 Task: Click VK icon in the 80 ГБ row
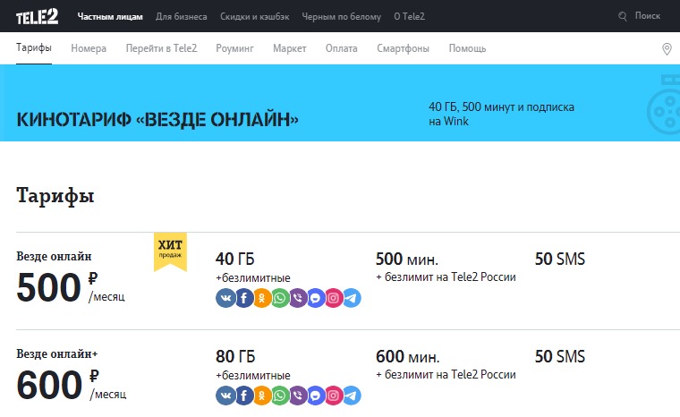(225, 396)
